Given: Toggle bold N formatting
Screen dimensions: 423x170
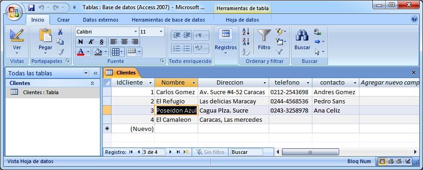Looking at the screenshot, I should [x=80, y=42].
